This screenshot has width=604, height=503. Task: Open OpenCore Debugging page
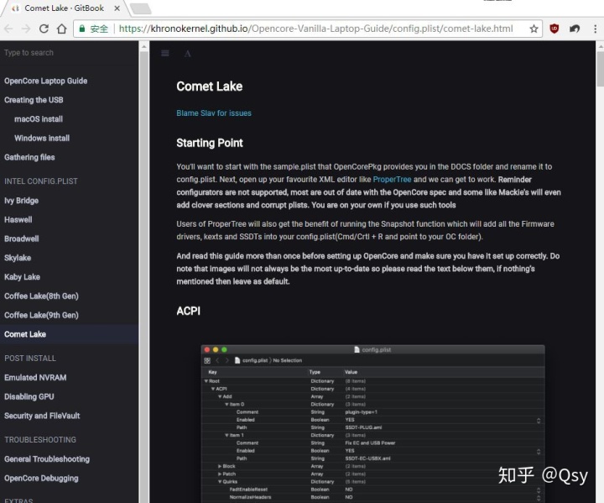tap(42, 479)
